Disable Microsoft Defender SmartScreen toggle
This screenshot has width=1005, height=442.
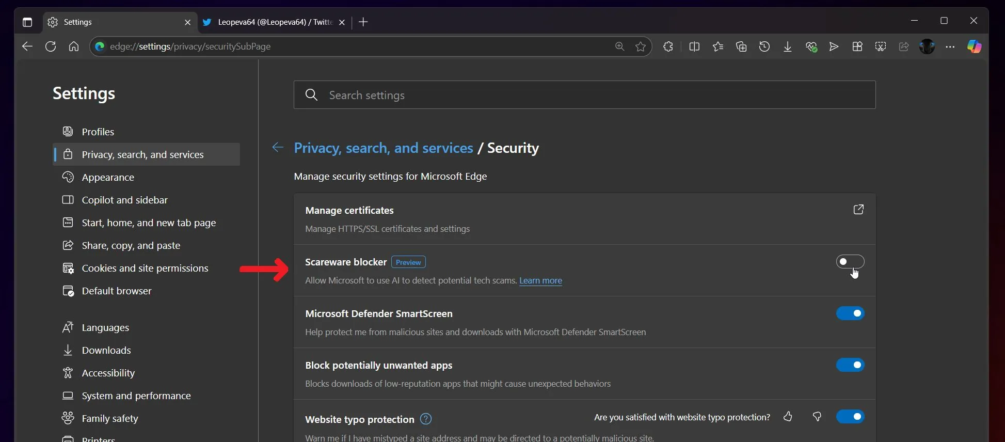click(850, 313)
